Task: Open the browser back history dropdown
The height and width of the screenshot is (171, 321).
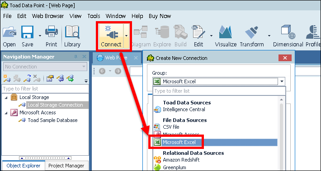Action: [110, 71]
